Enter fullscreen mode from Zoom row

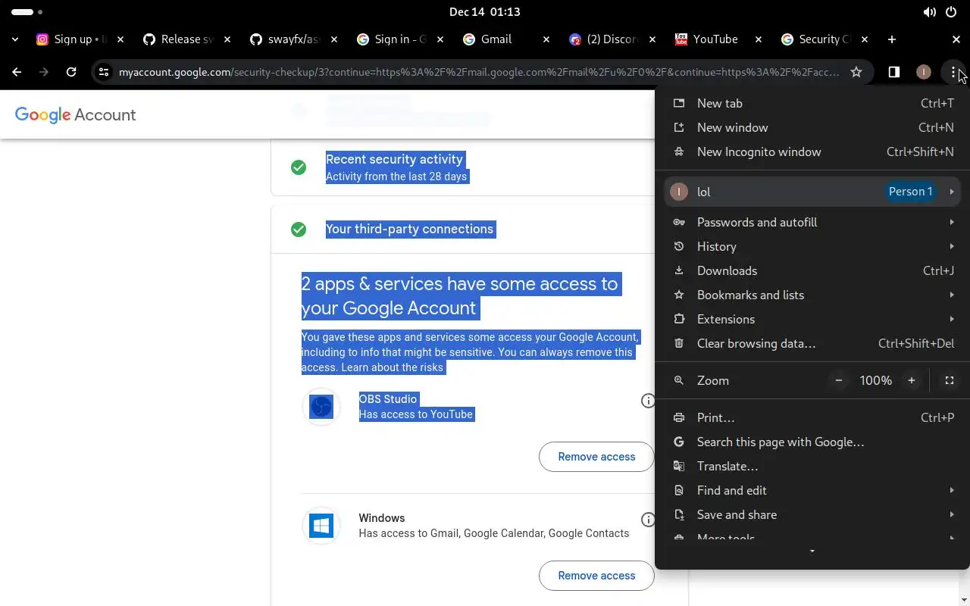click(x=949, y=380)
